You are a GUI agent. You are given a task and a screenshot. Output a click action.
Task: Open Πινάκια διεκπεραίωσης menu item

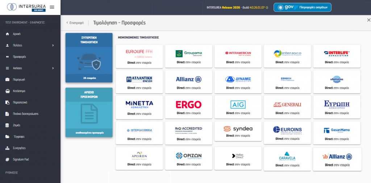coord(25,114)
